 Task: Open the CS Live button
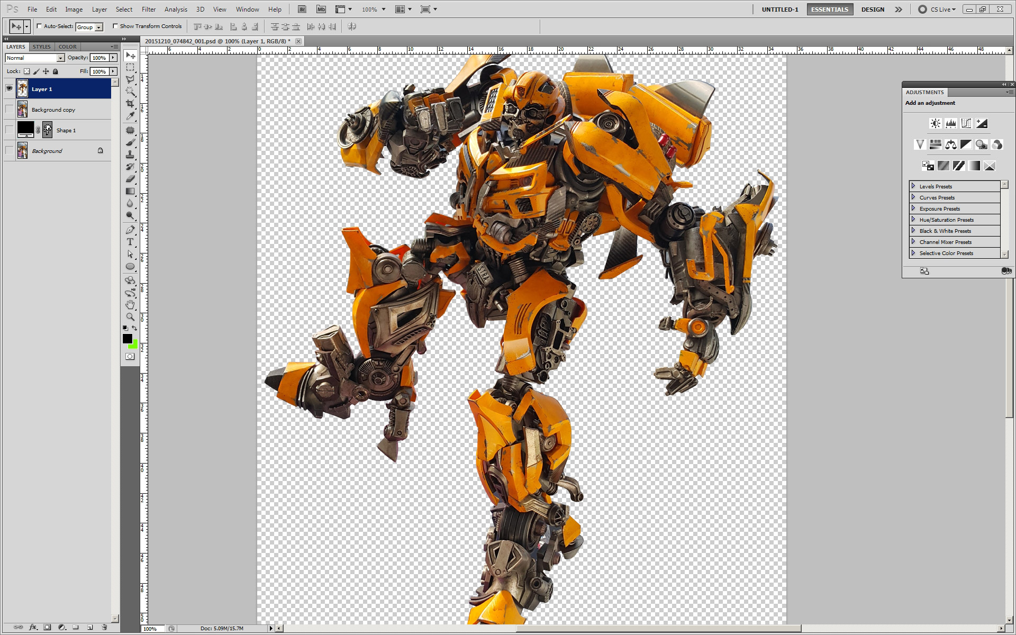click(937, 10)
